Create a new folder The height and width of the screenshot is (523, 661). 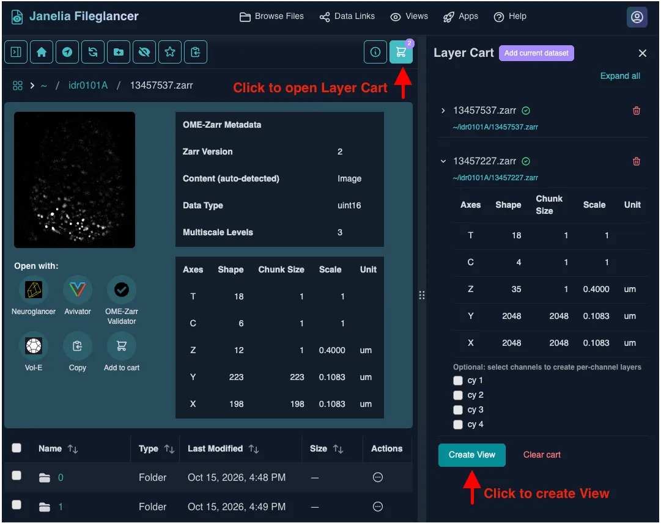pyautogui.click(x=119, y=52)
